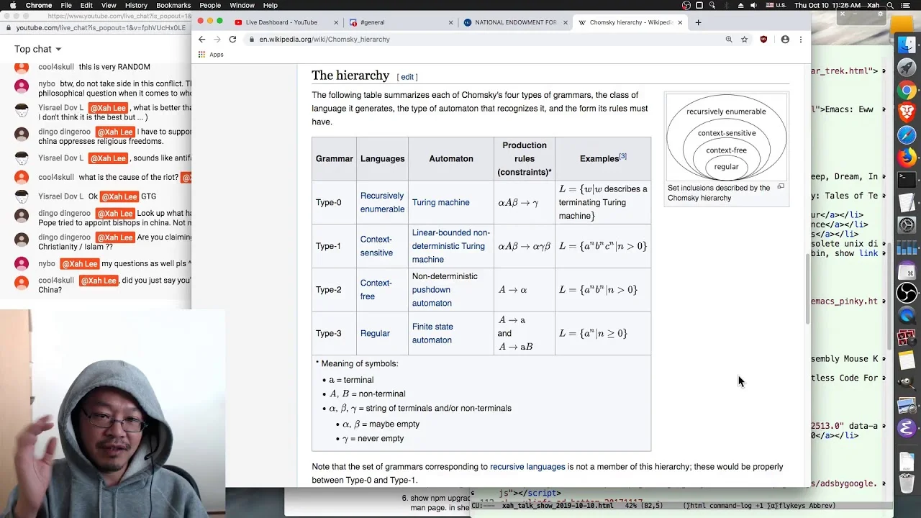This screenshot has width=921, height=518.
Task: Open QuickTime Player from the Dock
Action: click(x=907, y=315)
